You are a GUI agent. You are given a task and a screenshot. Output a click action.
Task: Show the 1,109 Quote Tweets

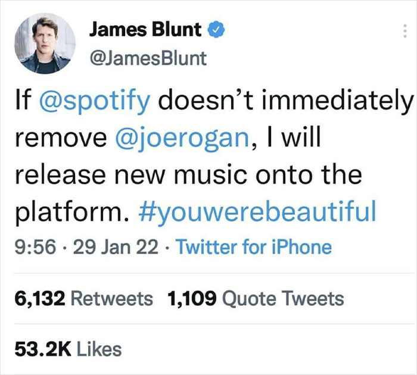coord(256,298)
